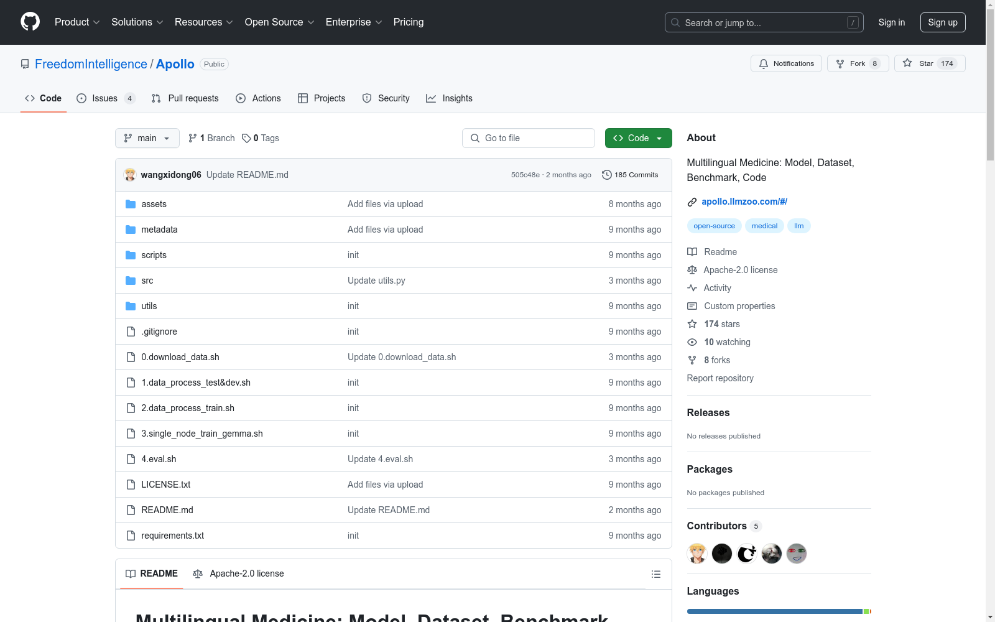This screenshot has width=995, height=622.
Task: Switch to the Pull requests tab
Action: [x=185, y=98]
